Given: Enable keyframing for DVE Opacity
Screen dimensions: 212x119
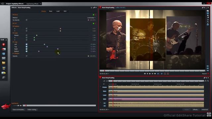Looking at the screenshot, I should (26, 56).
